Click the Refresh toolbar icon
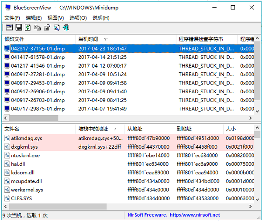262x221 pixels. 28,27
